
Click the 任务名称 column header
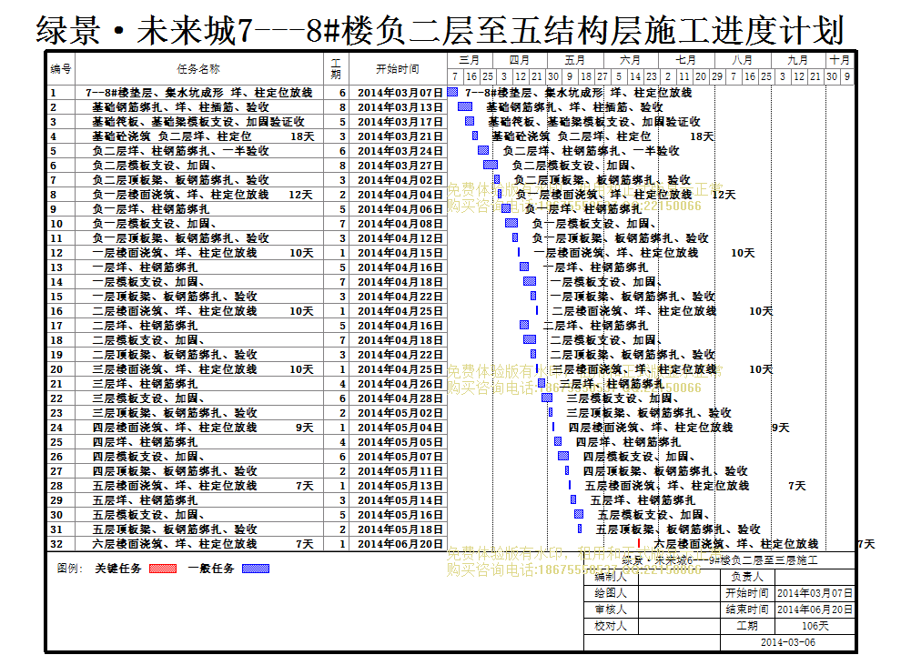tap(198, 69)
